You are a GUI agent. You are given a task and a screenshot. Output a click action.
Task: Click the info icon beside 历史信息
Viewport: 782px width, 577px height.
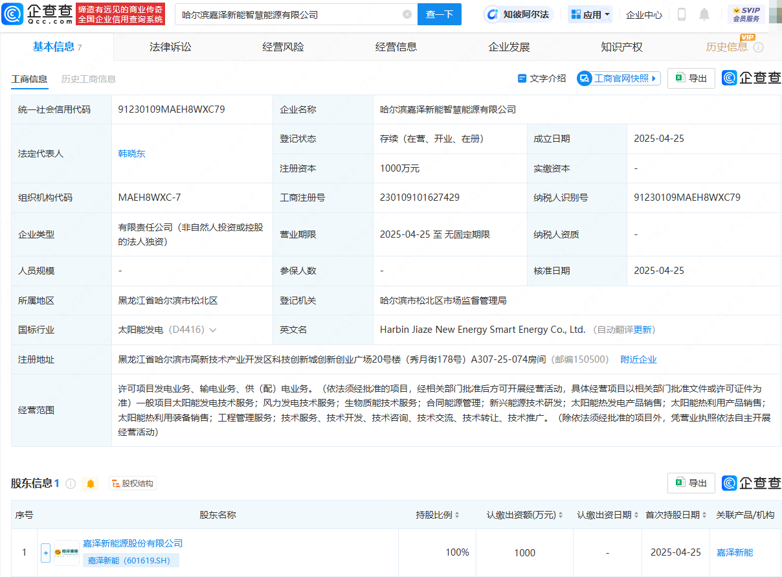point(759,47)
